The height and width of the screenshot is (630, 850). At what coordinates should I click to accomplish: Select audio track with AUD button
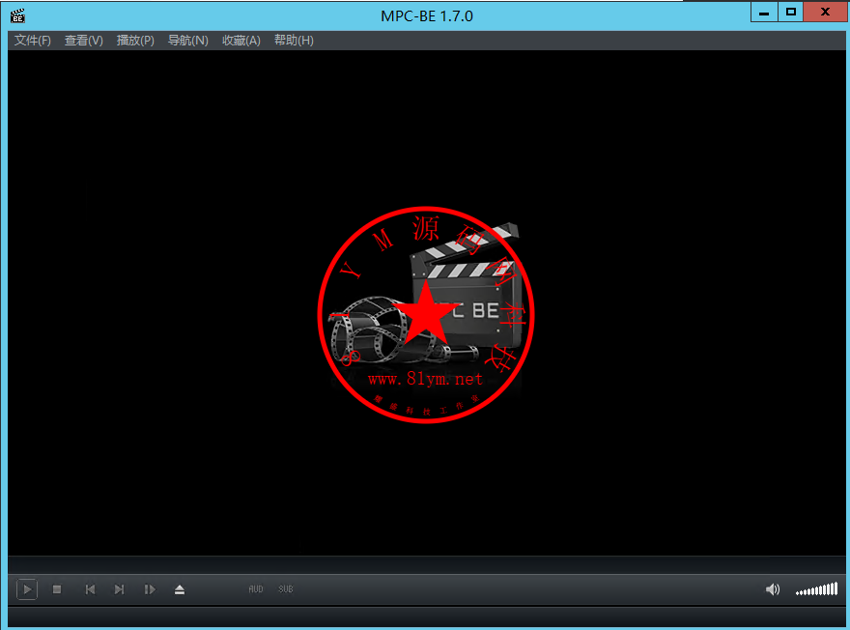coord(256,588)
